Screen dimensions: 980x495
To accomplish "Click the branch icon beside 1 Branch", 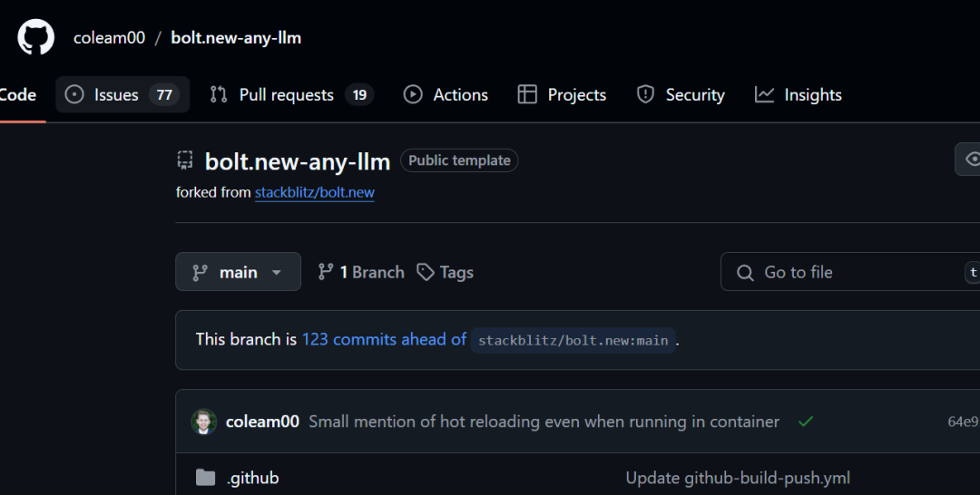I will (326, 272).
